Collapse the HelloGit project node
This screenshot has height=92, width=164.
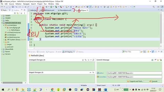pos(2,23)
